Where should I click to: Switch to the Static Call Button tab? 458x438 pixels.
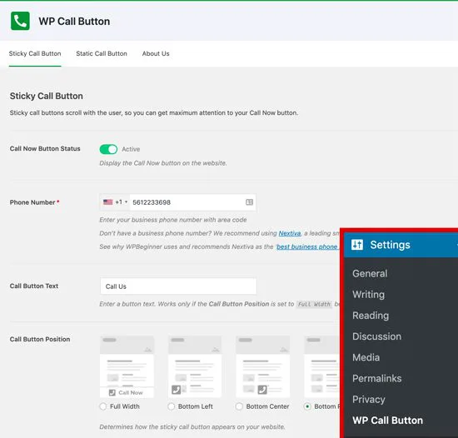tap(102, 54)
